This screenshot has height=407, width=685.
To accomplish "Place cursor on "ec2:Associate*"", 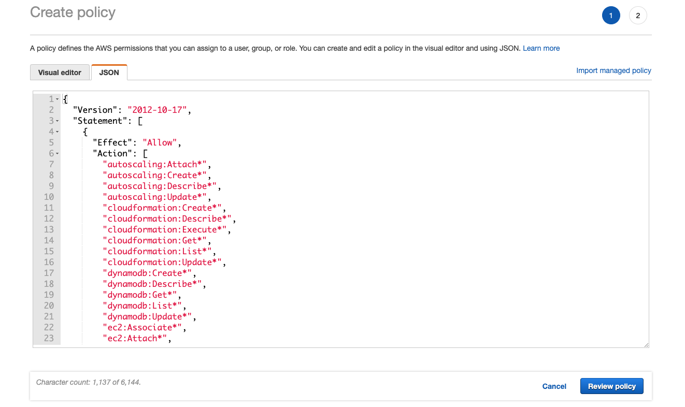I will (142, 327).
